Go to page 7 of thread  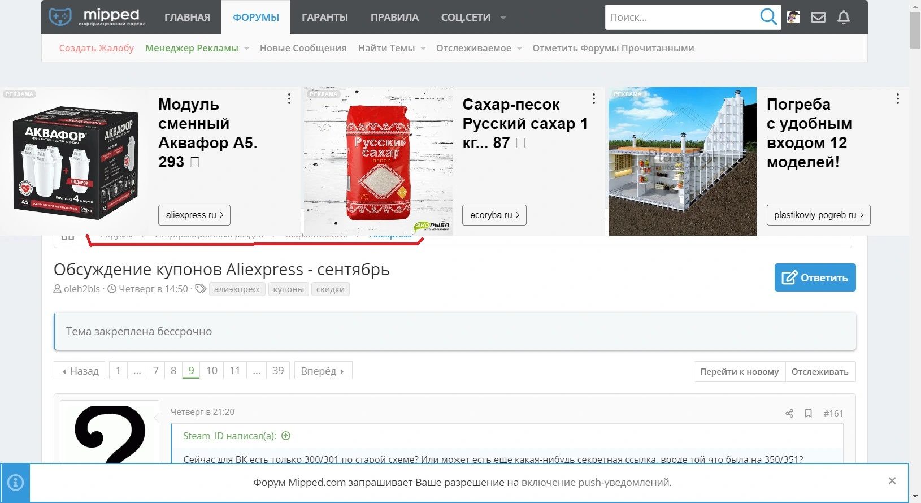(x=156, y=371)
